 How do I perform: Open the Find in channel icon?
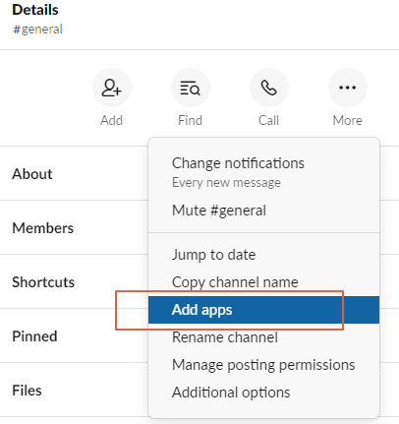point(191,88)
